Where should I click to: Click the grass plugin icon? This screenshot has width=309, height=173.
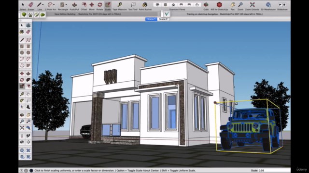[x=30, y=14]
